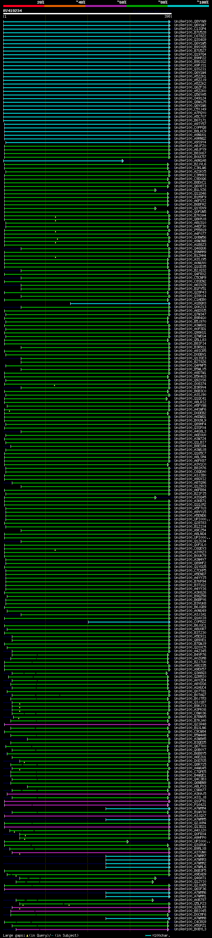The image size is (212, 938).
Task: Select the UniRef100_Q13D21 label
Action: coord(190,826)
